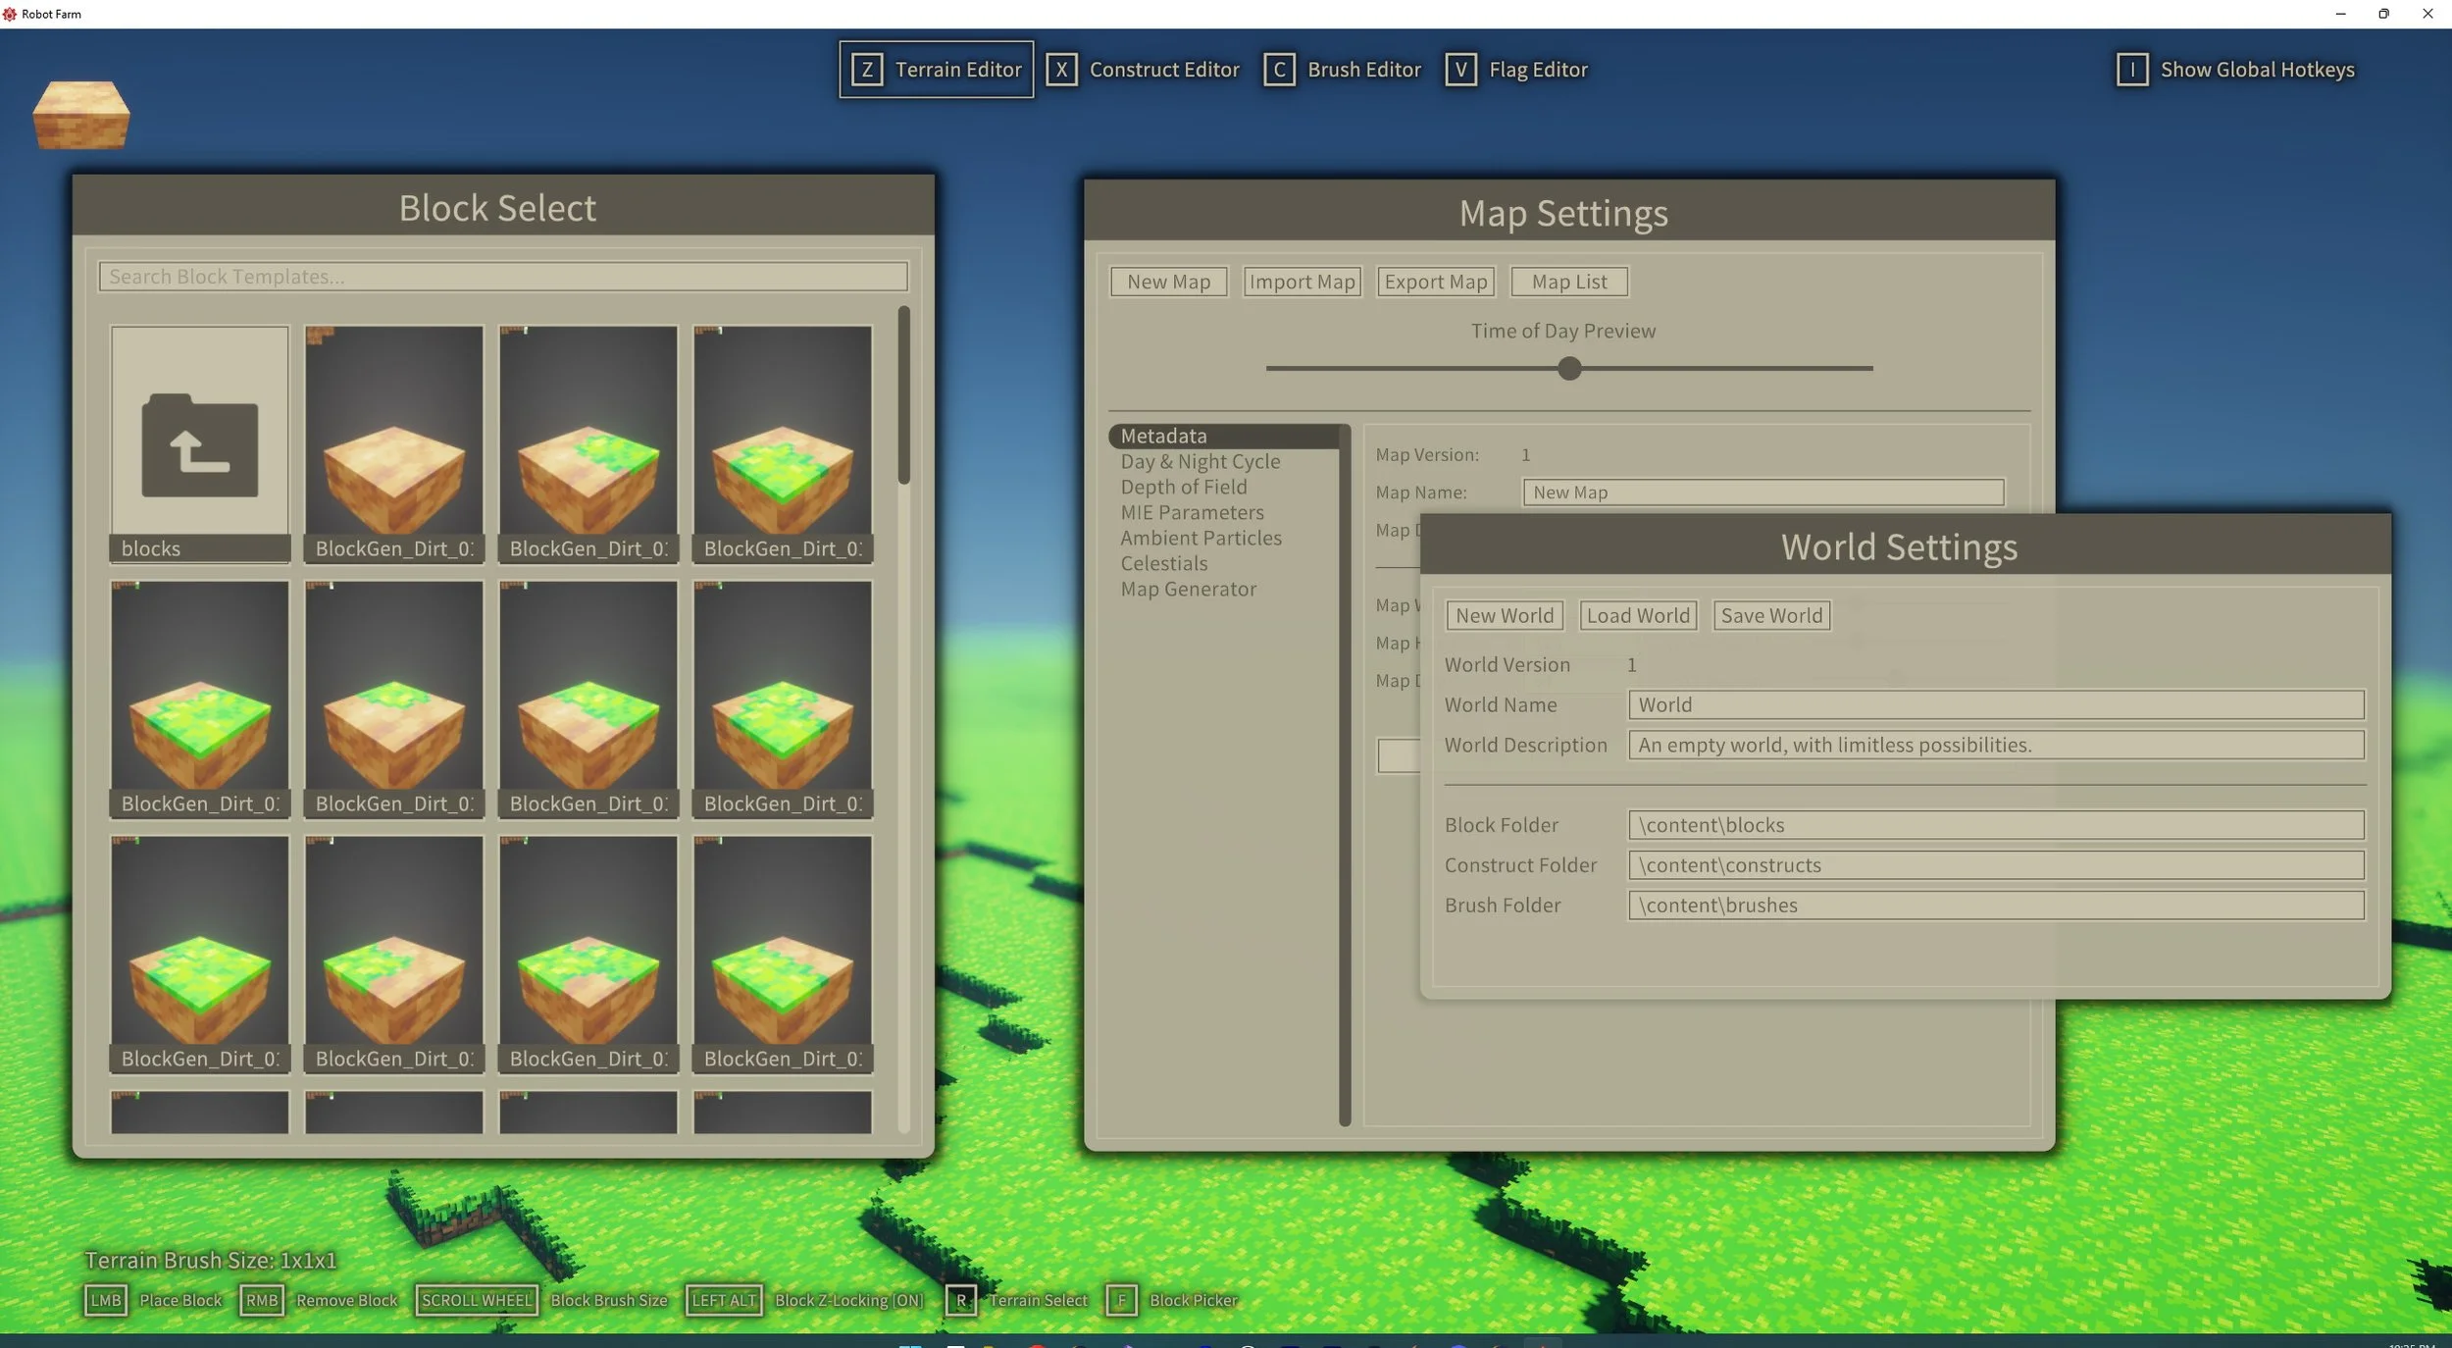This screenshot has height=1348, width=2452.
Task: Switch to the Flag Editor tab
Action: (1537, 70)
